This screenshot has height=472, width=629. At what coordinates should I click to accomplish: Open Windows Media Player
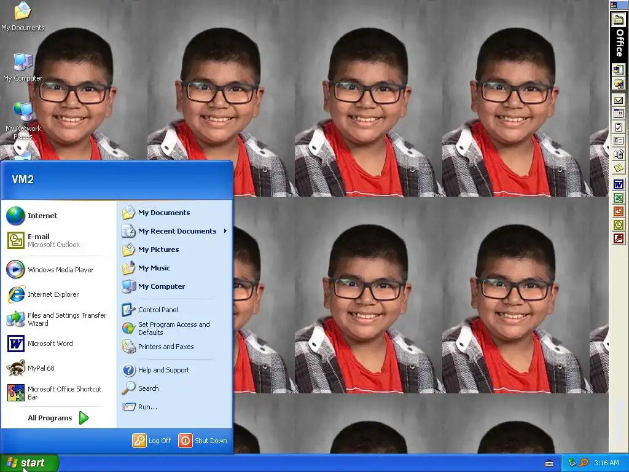58,270
